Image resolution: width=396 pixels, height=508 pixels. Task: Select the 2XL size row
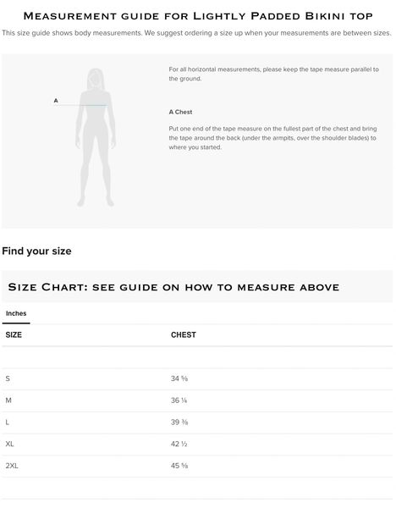coord(197,466)
